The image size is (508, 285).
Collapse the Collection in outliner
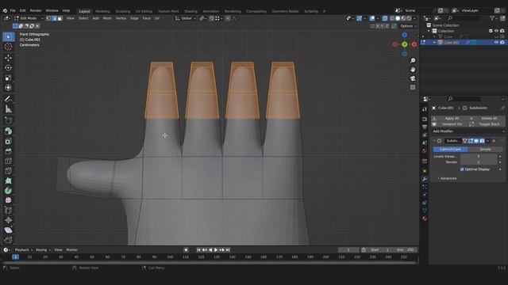(429, 31)
